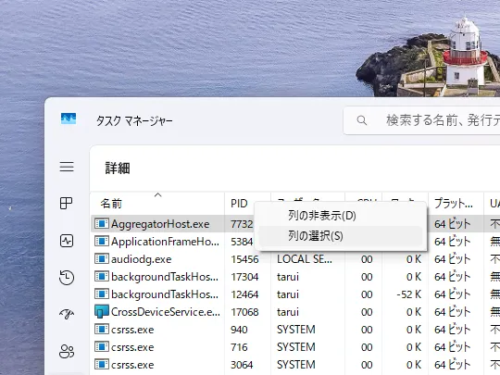Viewport: 500px width, 375px height.
Task: Click the search magnifier icon
Action: pyautogui.click(x=362, y=120)
